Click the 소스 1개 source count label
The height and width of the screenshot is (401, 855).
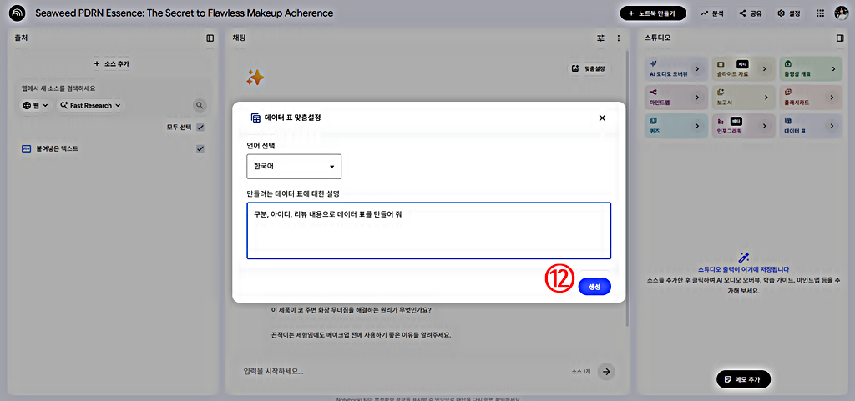coord(581,371)
